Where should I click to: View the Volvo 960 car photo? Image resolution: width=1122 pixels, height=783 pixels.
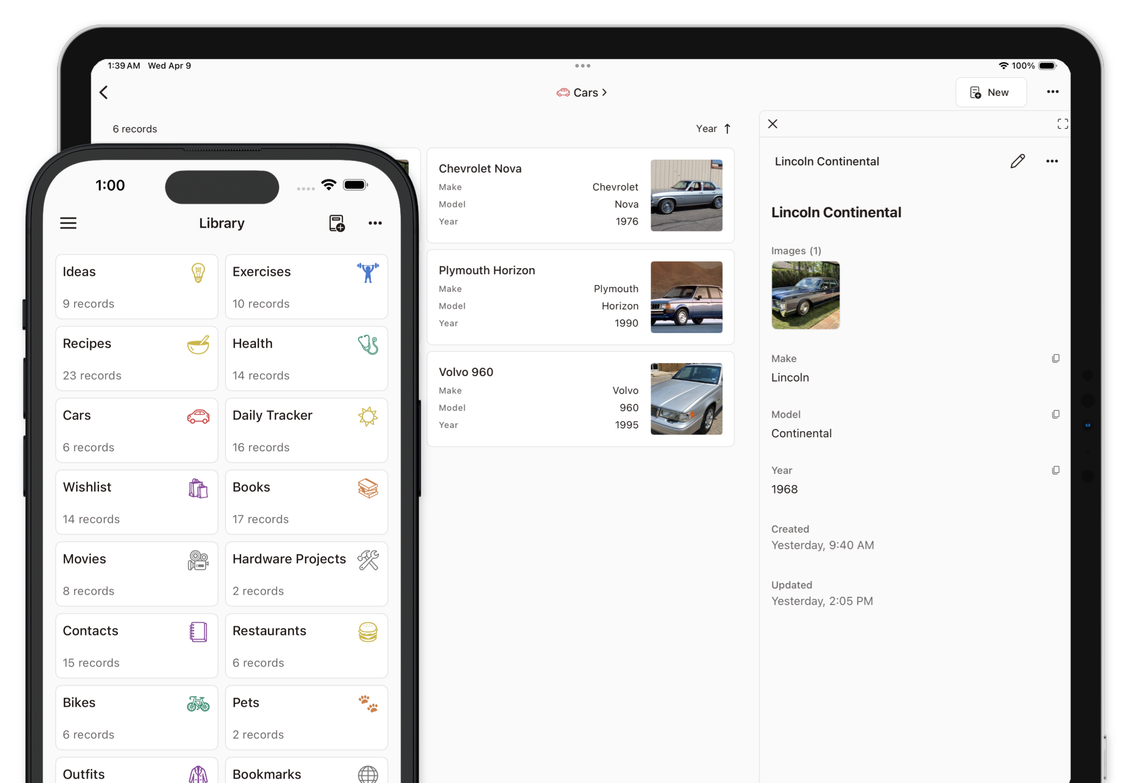point(686,399)
